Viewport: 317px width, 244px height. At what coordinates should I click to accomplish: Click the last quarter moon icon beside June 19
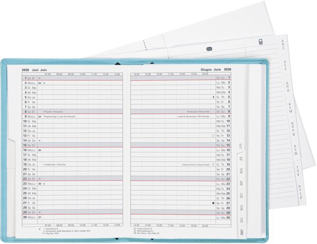(214, 164)
